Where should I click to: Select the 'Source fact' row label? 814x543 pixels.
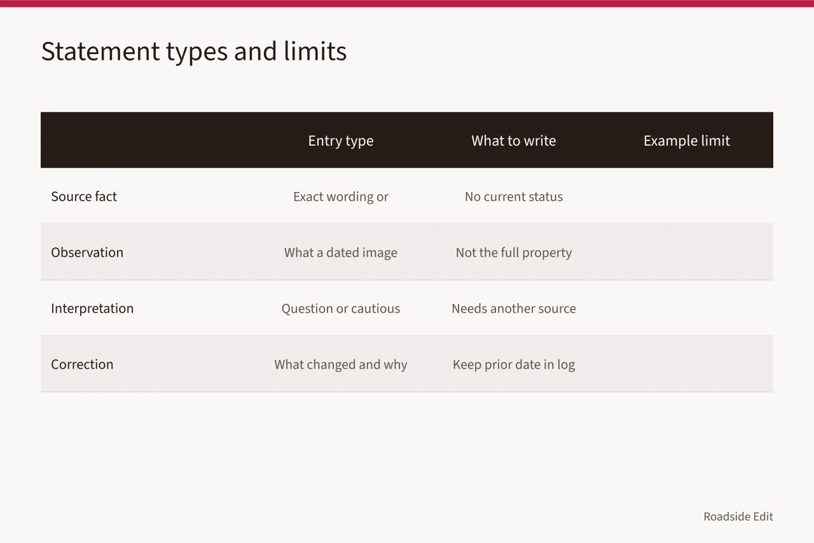click(x=84, y=196)
